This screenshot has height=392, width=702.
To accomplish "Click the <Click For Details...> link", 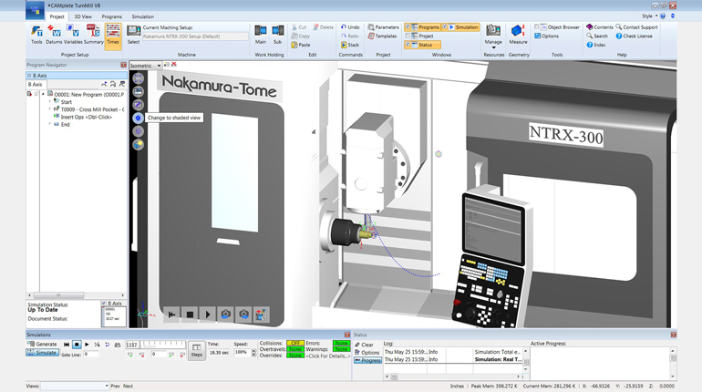I will [327, 356].
